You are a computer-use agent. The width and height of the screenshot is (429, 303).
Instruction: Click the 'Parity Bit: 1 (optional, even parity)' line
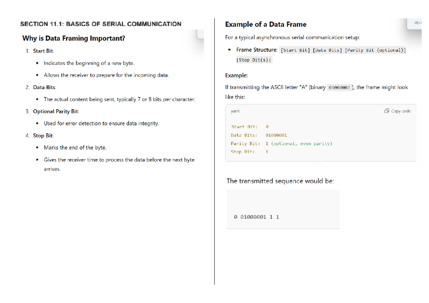281,143
